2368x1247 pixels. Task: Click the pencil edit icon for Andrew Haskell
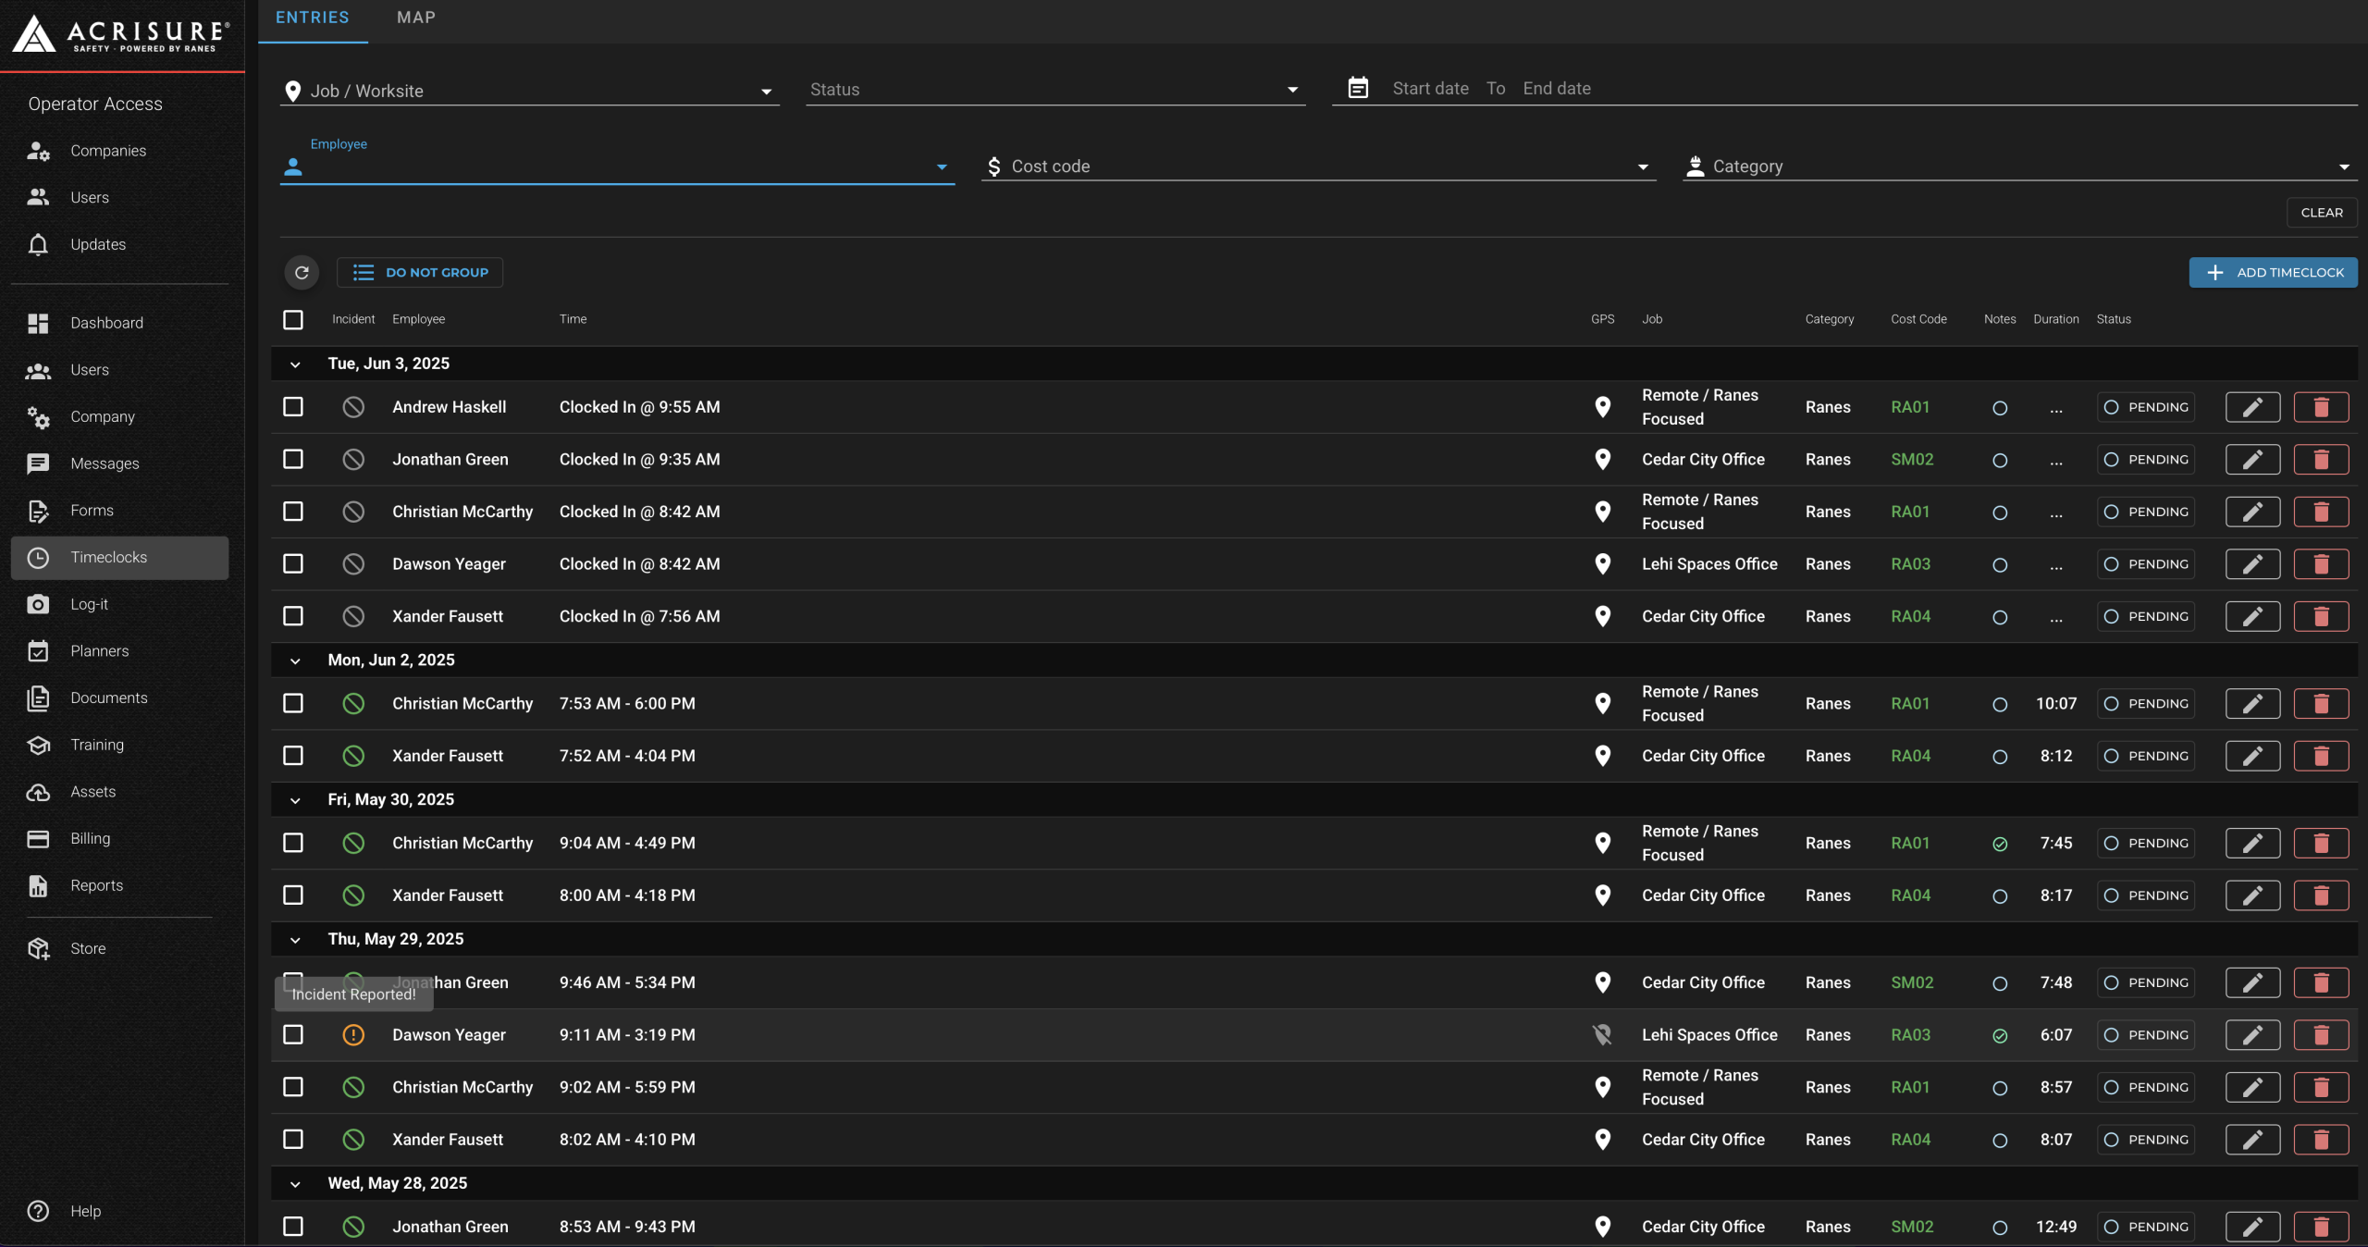tap(2252, 407)
